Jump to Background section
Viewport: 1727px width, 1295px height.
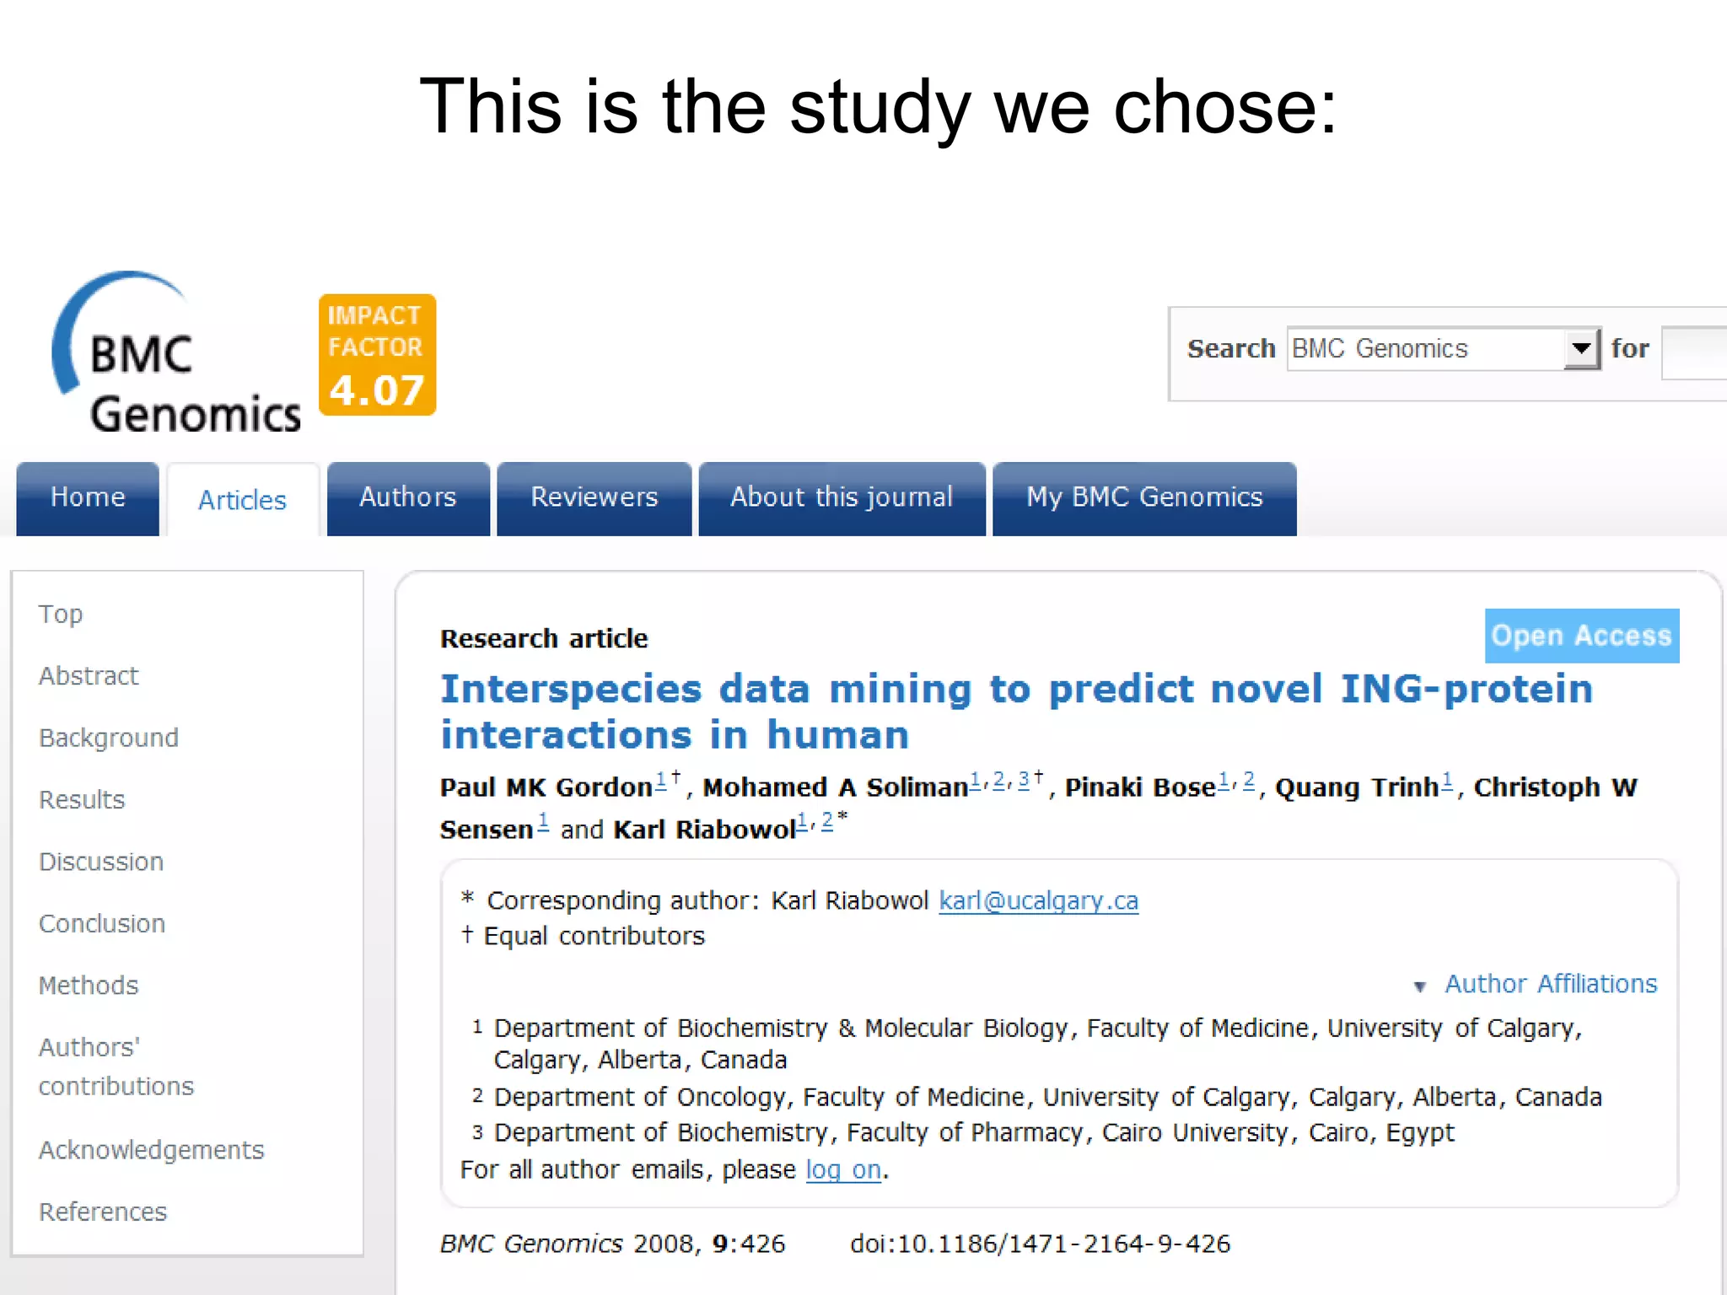pos(109,739)
